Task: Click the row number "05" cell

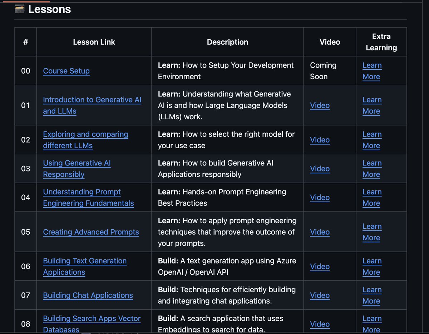Action: pyautogui.click(x=25, y=232)
